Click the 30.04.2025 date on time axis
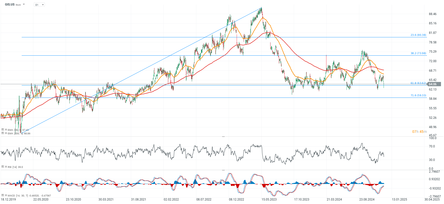Viewport: 444px width, 204px height. coord(432,199)
